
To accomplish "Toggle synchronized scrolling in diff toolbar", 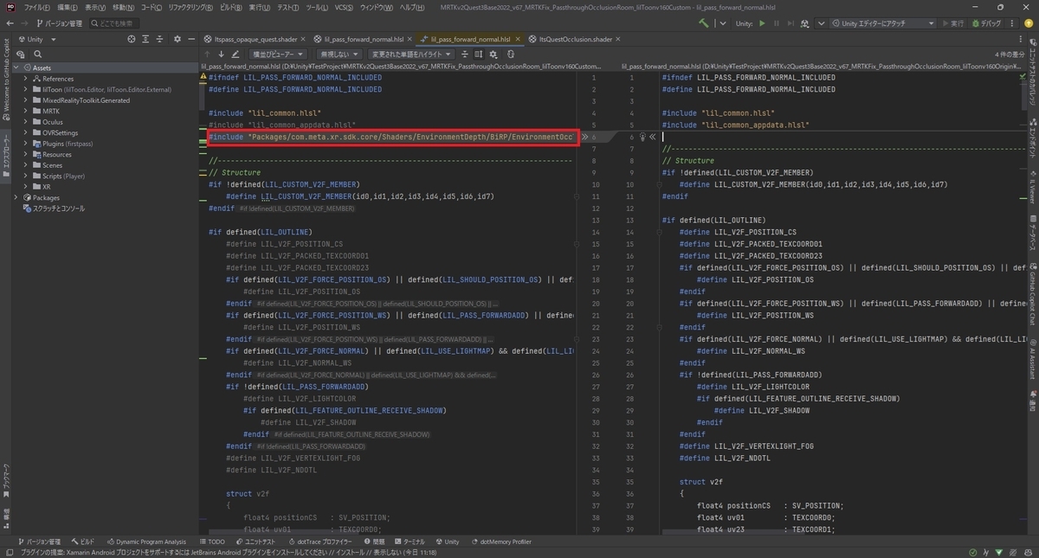I will click(x=479, y=54).
